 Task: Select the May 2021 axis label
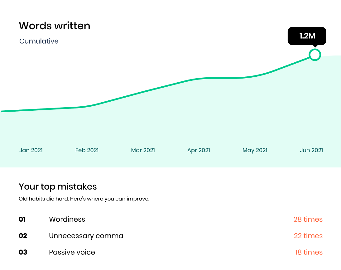tap(255, 150)
